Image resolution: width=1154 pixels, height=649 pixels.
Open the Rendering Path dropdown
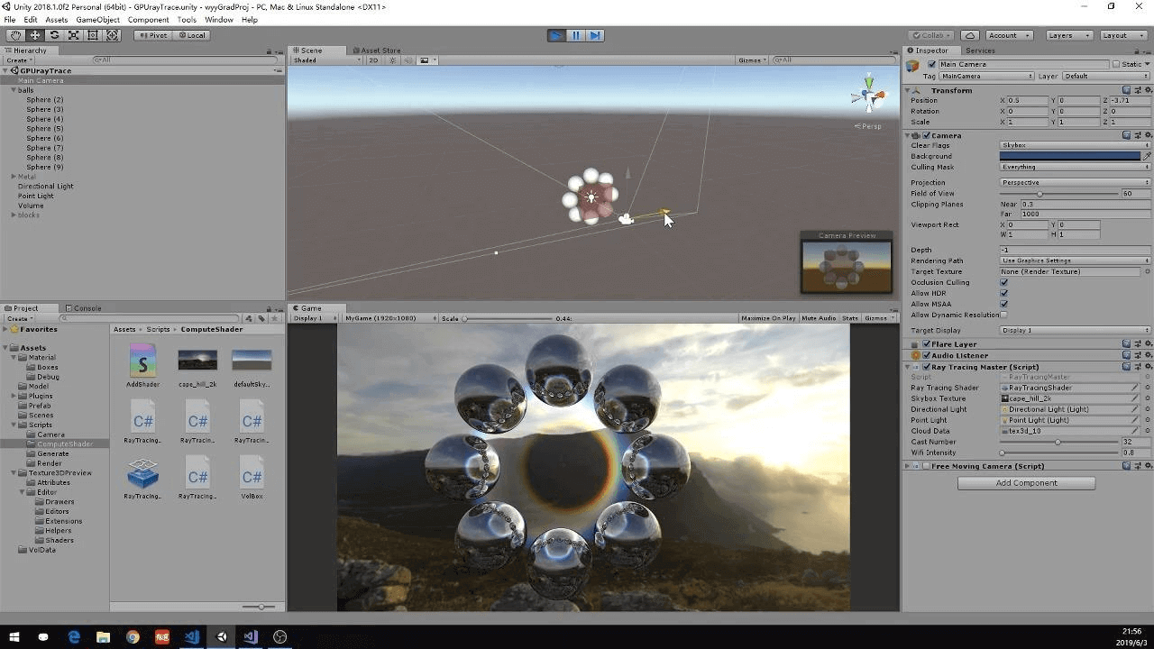(1075, 261)
